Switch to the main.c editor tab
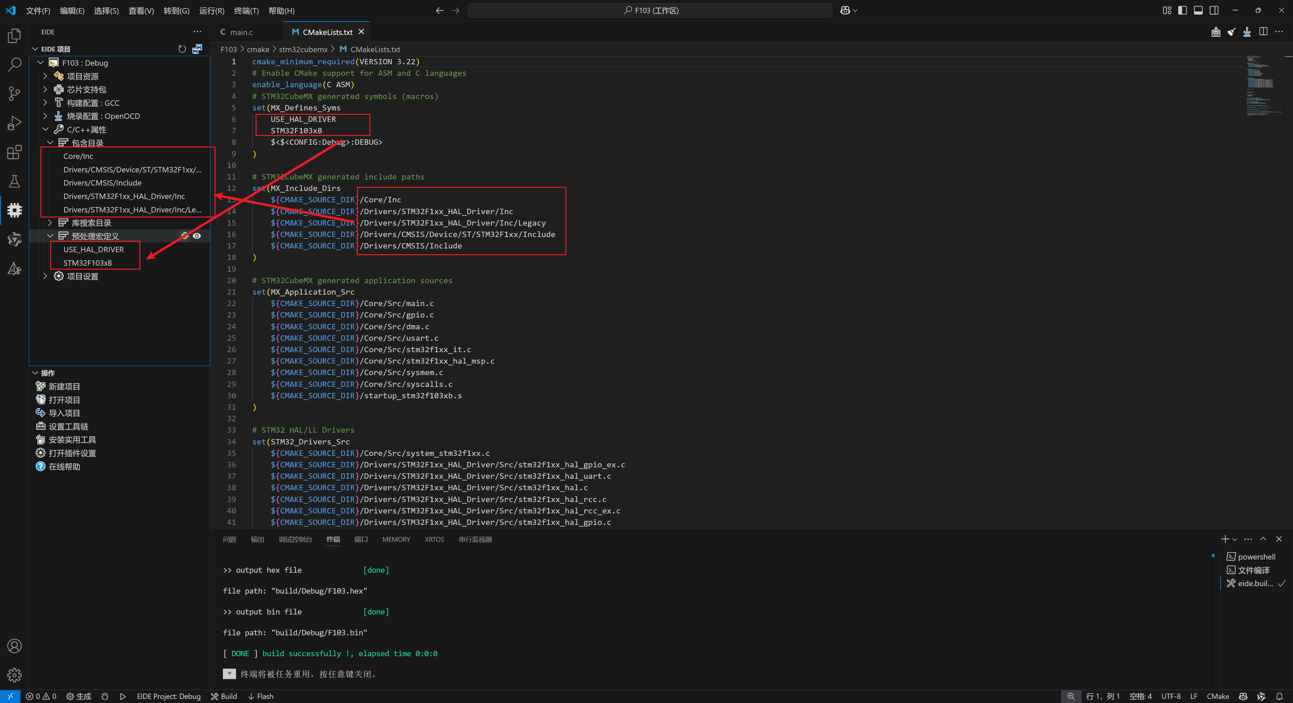The width and height of the screenshot is (1293, 703). coord(241,32)
